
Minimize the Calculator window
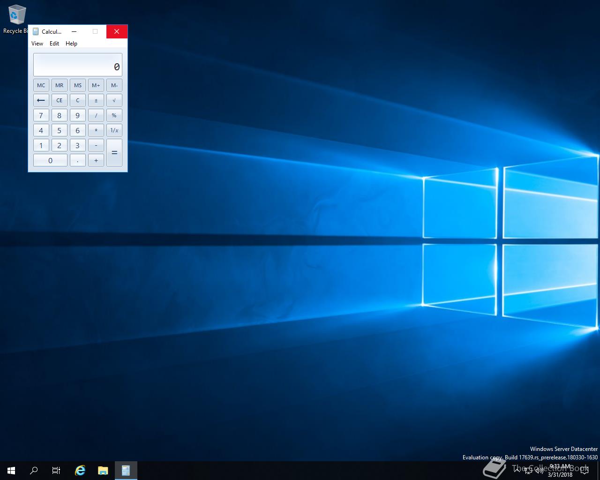[x=74, y=31]
